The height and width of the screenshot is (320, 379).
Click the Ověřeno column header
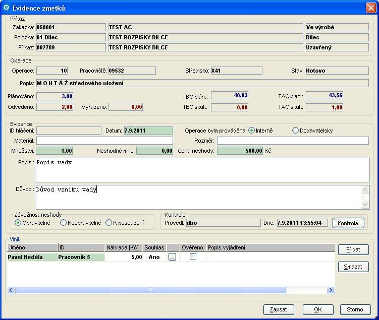[193, 247]
